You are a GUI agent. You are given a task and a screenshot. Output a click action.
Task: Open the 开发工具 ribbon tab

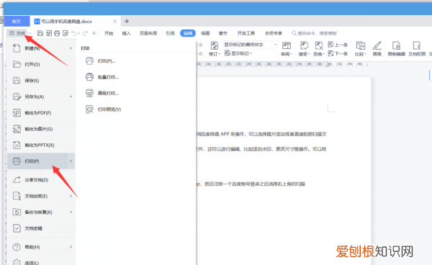pyautogui.click(x=246, y=33)
